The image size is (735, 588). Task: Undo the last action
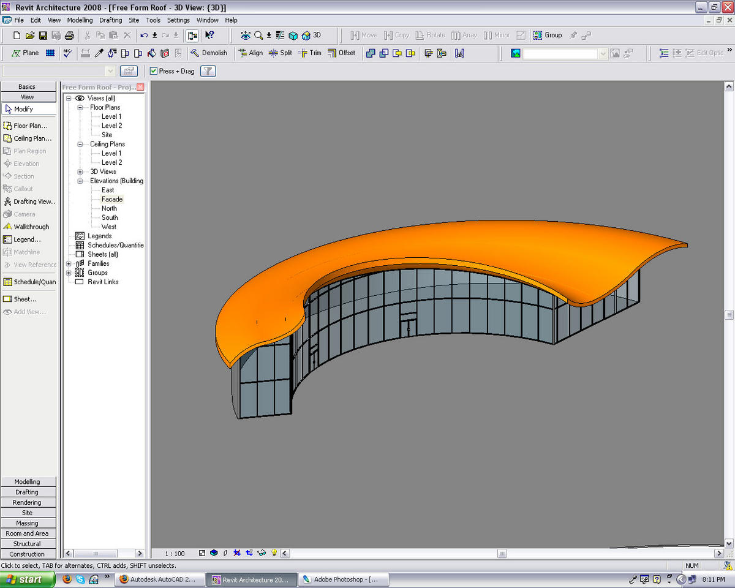(x=144, y=36)
